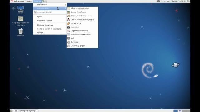Click the Usuarios y grupos icon

click(69, 46)
